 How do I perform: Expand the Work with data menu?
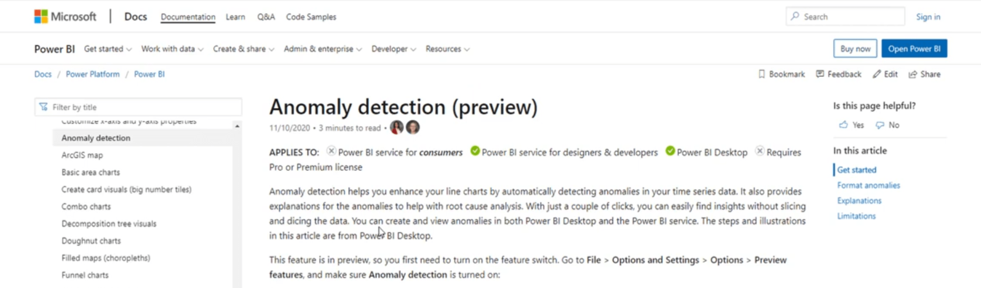tap(172, 49)
